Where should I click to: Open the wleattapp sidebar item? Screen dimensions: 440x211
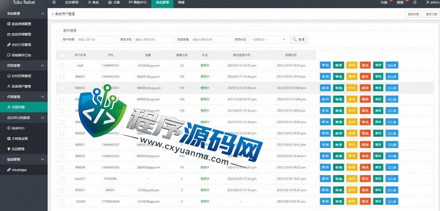point(24,170)
